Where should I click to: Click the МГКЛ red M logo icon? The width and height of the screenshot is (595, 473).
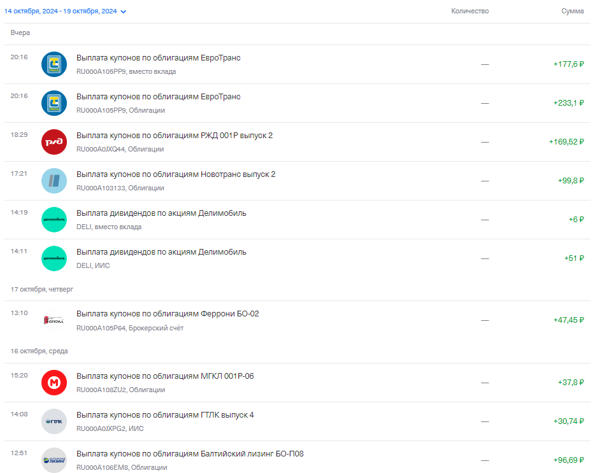(x=54, y=383)
